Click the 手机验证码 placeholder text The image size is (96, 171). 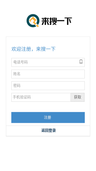point(22,97)
